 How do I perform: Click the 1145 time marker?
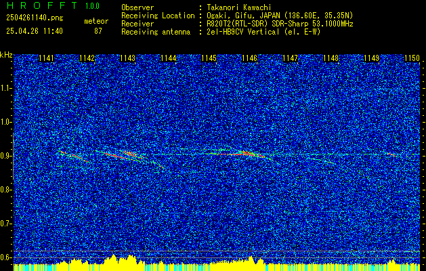pyautogui.click(x=209, y=58)
